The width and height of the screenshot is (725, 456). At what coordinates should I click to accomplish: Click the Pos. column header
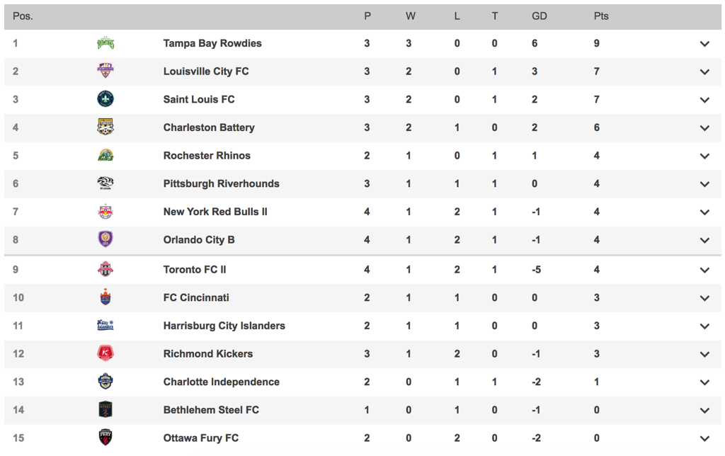click(23, 16)
